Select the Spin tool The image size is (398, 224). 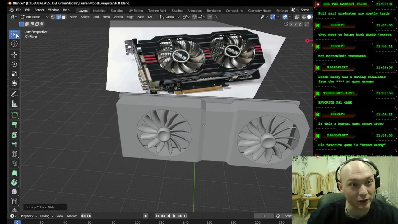(x=14, y=183)
